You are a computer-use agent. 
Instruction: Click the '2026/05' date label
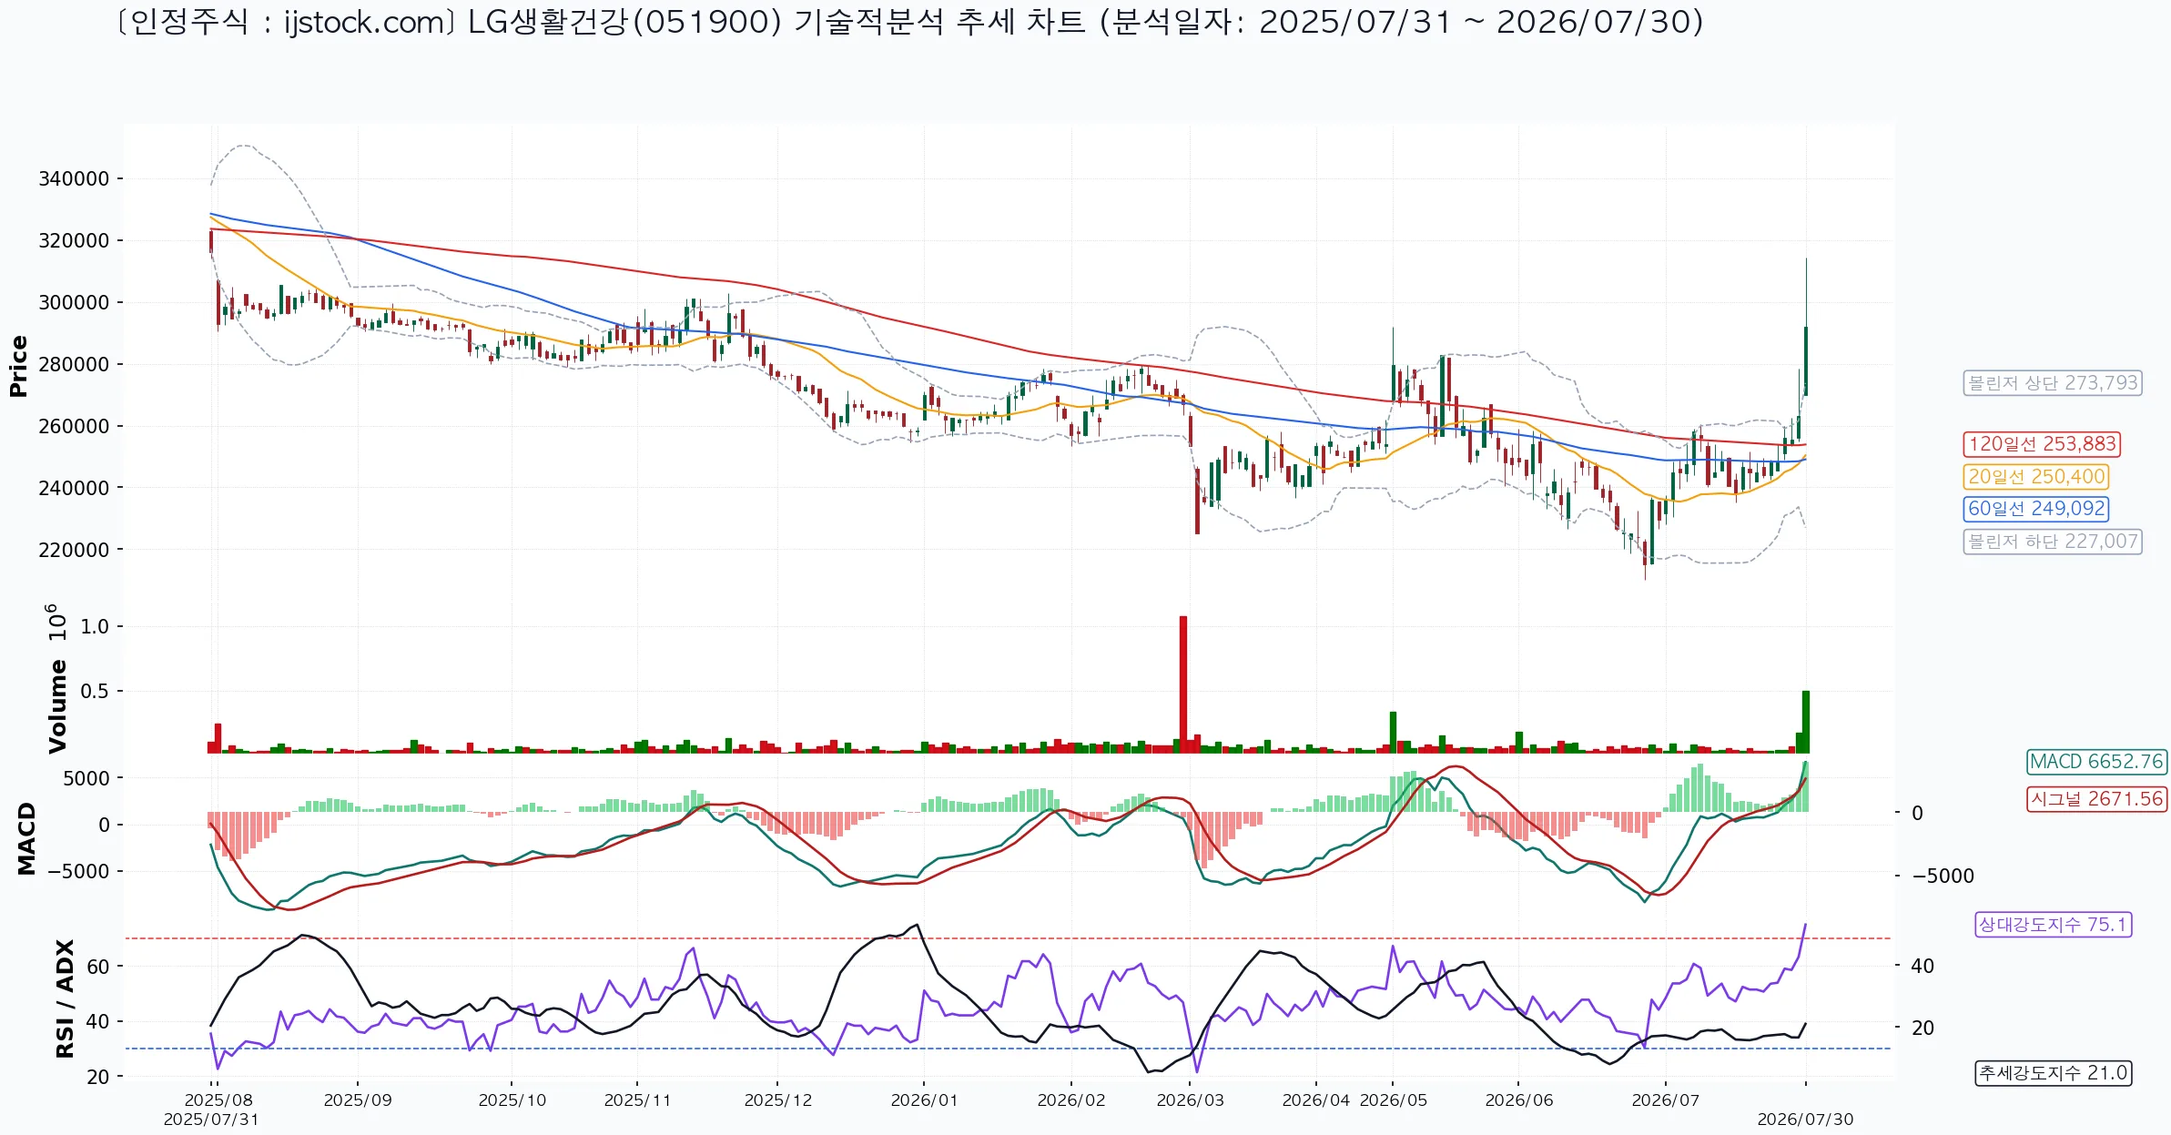click(1394, 1100)
